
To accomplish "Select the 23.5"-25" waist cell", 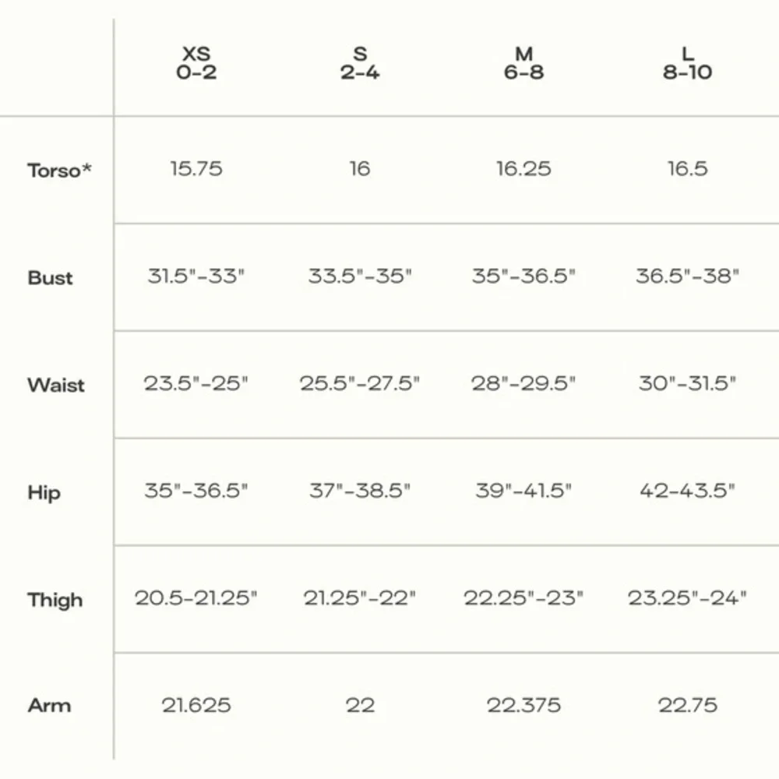I will click(x=196, y=383).
